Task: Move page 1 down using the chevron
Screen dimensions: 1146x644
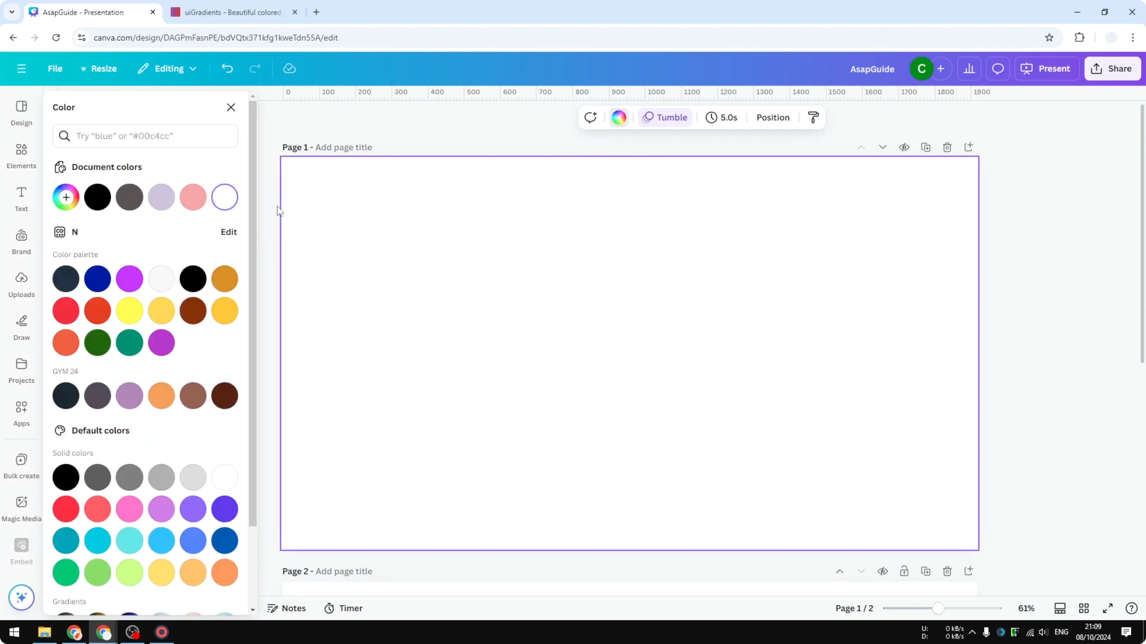Action: pyautogui.click(x=883, y=147)
